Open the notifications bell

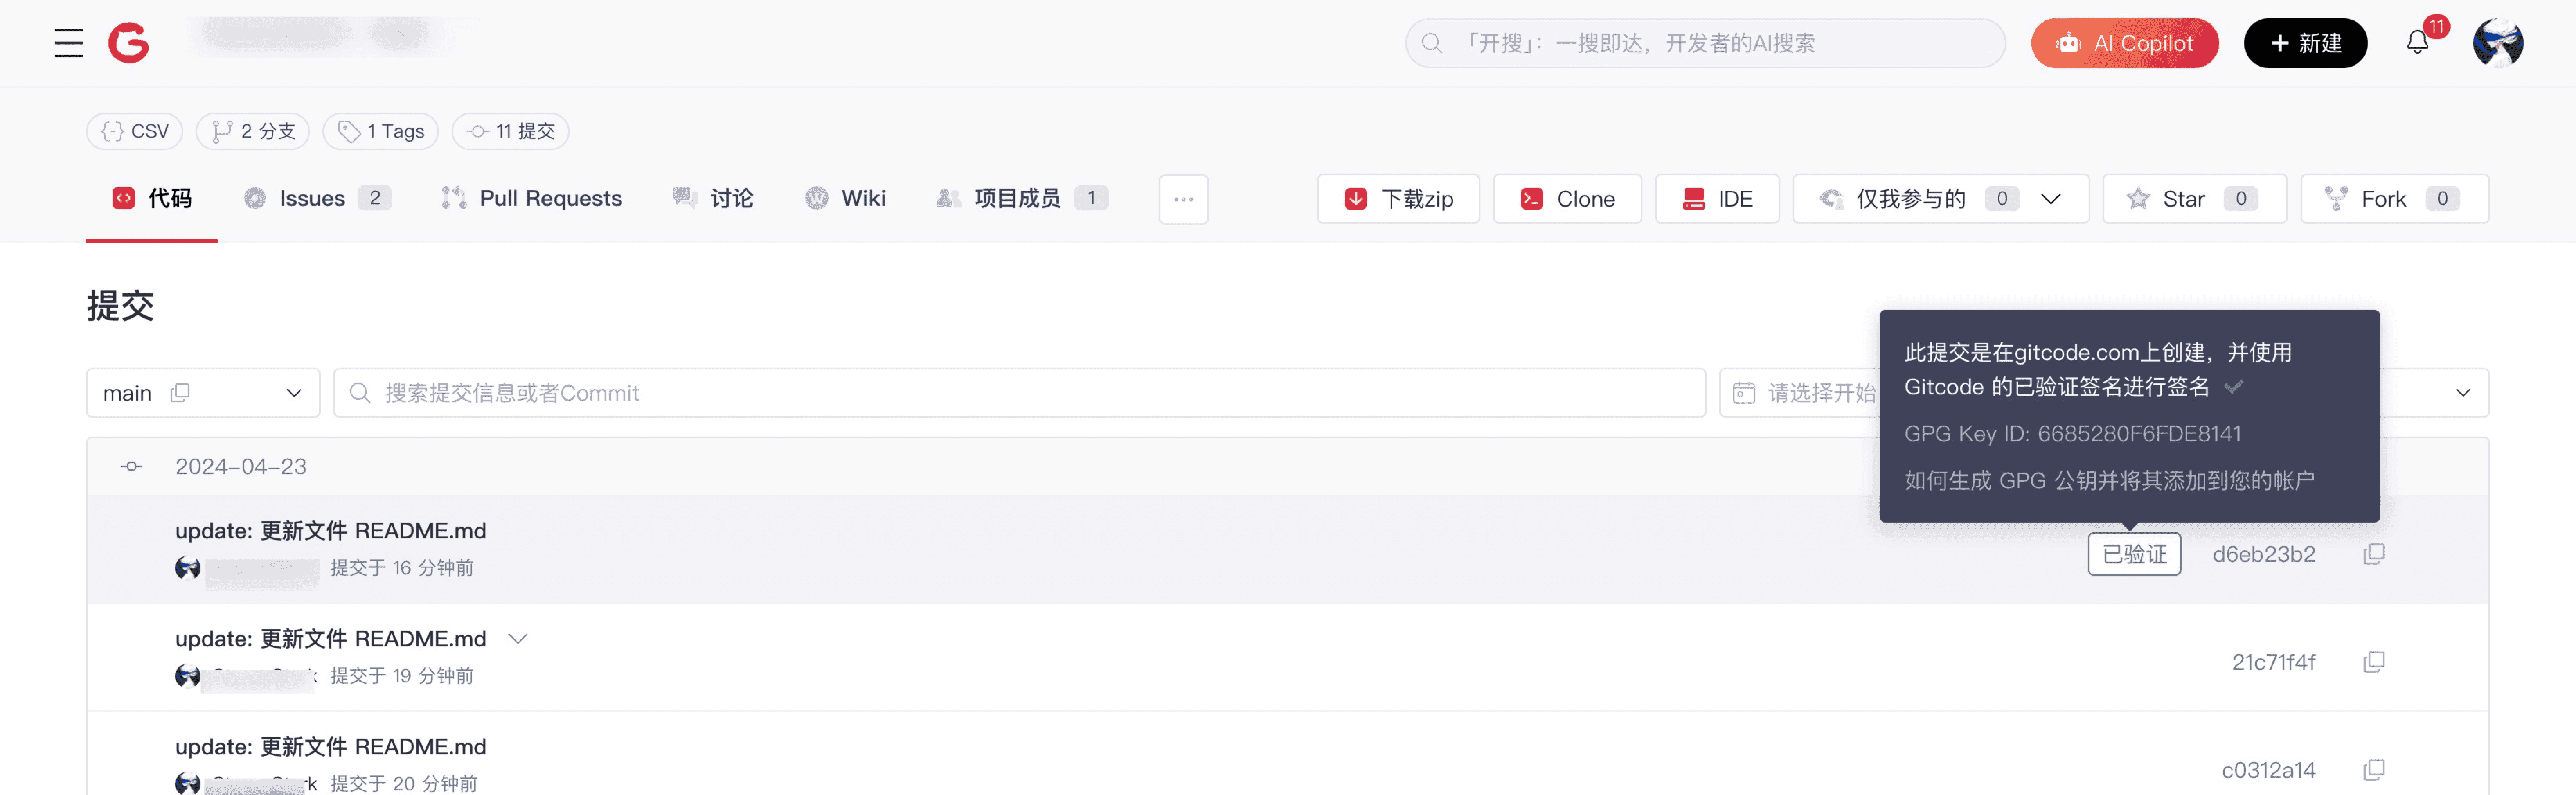pyautogui.click(x=2417, y=43)
